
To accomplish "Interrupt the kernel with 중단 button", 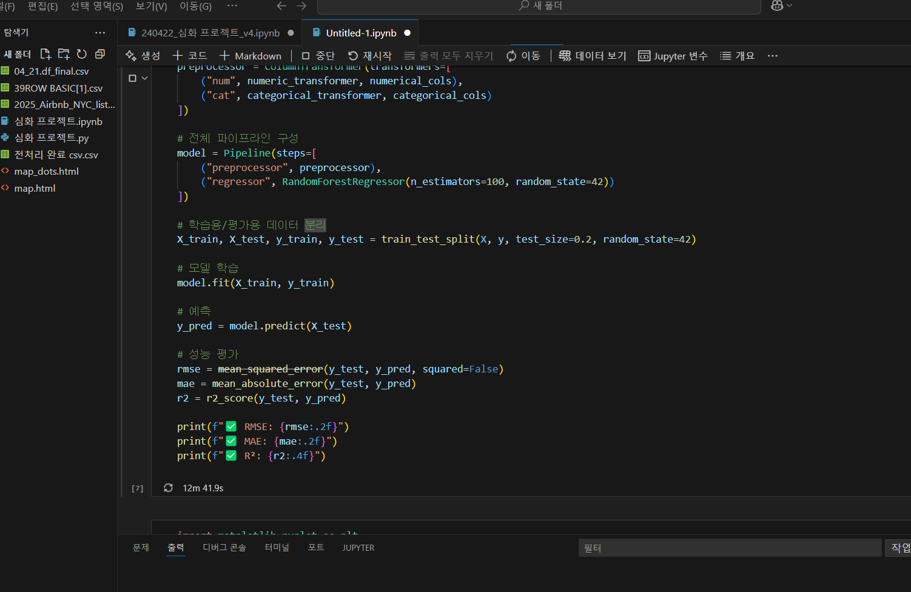I will pos(318,56).
